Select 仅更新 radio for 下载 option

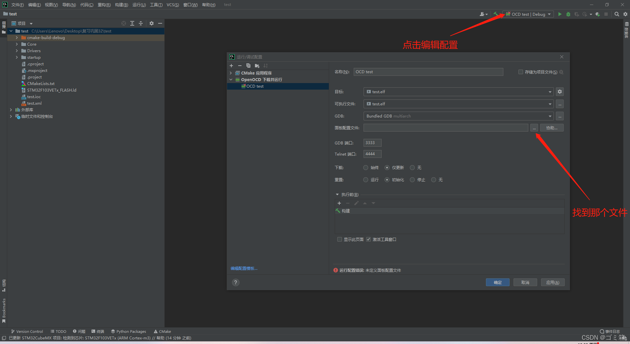pyautogui.click(x=387, y=167)
